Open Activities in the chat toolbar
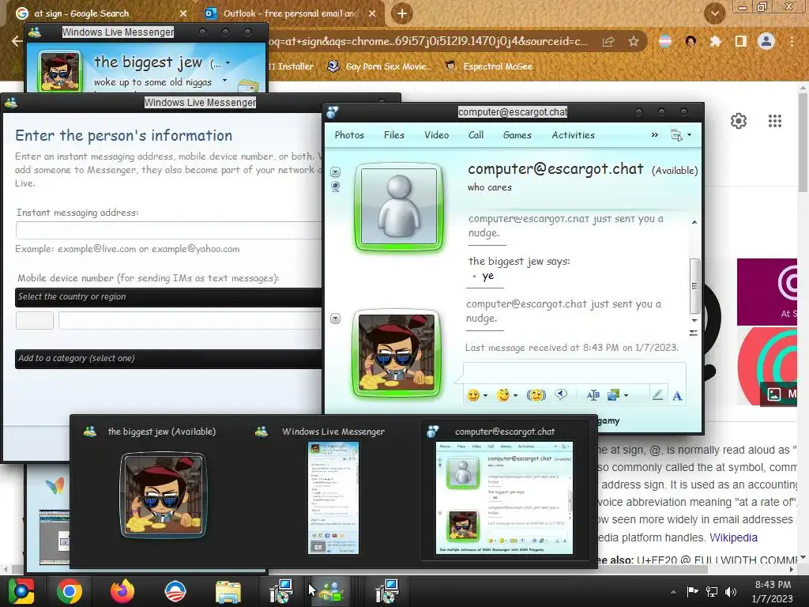 point(574,135)
